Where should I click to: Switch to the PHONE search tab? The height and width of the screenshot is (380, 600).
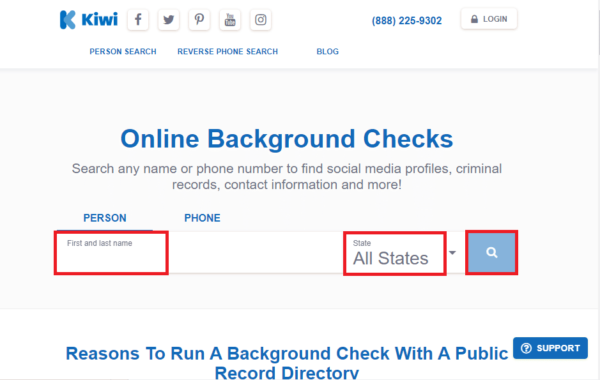click(203, 218)
